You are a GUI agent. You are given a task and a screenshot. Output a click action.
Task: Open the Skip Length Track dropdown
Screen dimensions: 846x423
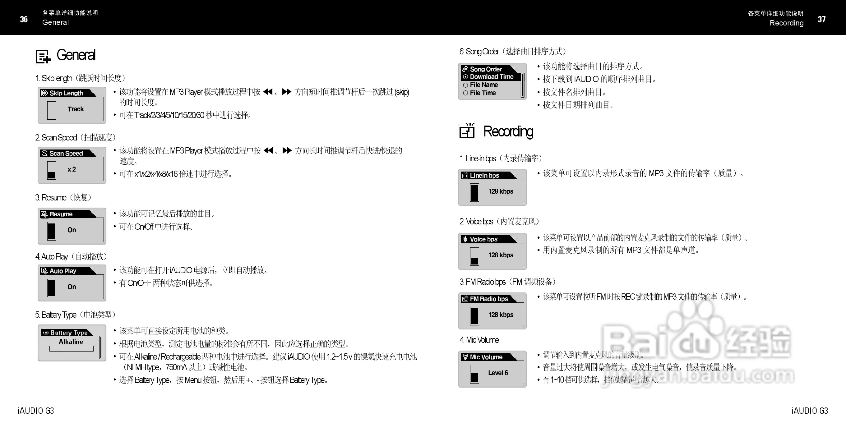pos(76,109)
